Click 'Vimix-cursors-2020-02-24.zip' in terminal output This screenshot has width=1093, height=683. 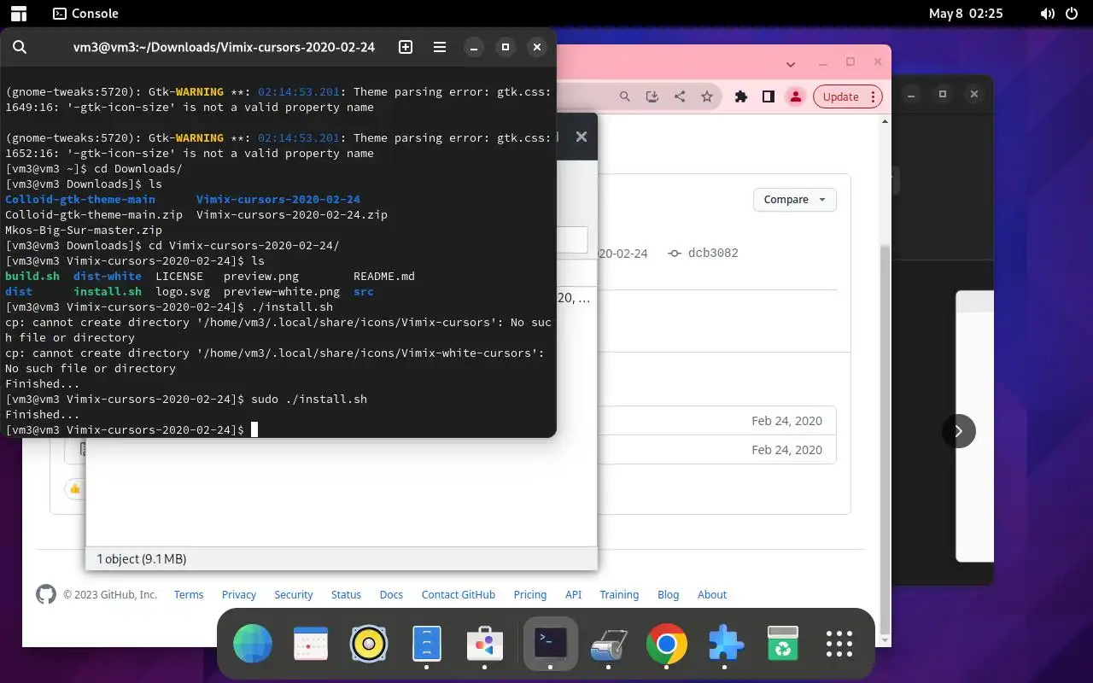pyautogui.click(x=292, y=214)
